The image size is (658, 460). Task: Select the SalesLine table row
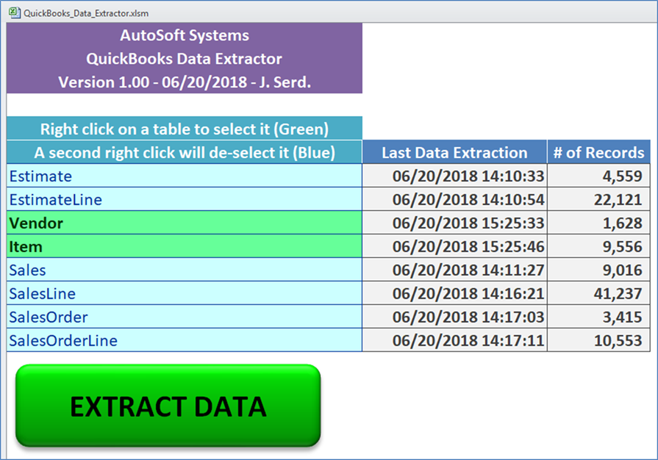[x=185, y=293]
